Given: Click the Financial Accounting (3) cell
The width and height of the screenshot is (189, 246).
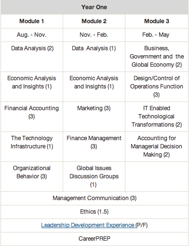Looking at the screenshot, I should (x=32, y=116).
